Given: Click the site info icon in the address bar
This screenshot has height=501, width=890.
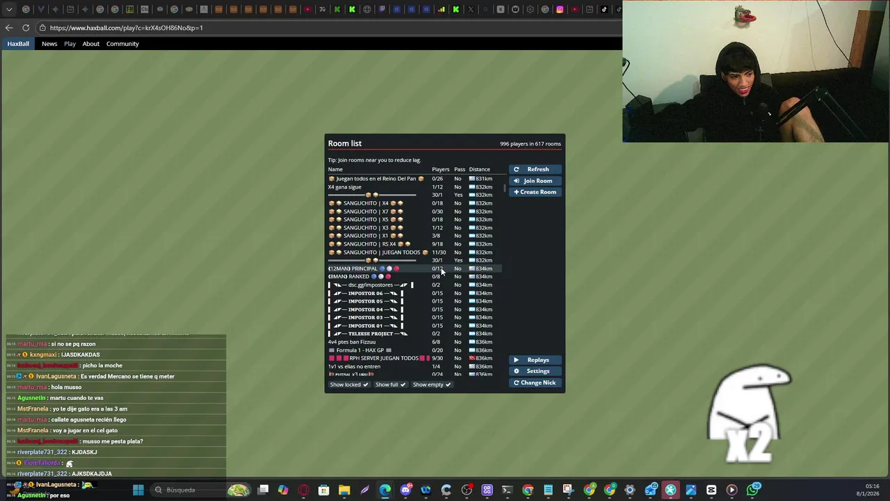Looking at the screenshot, I should (42, 28).
